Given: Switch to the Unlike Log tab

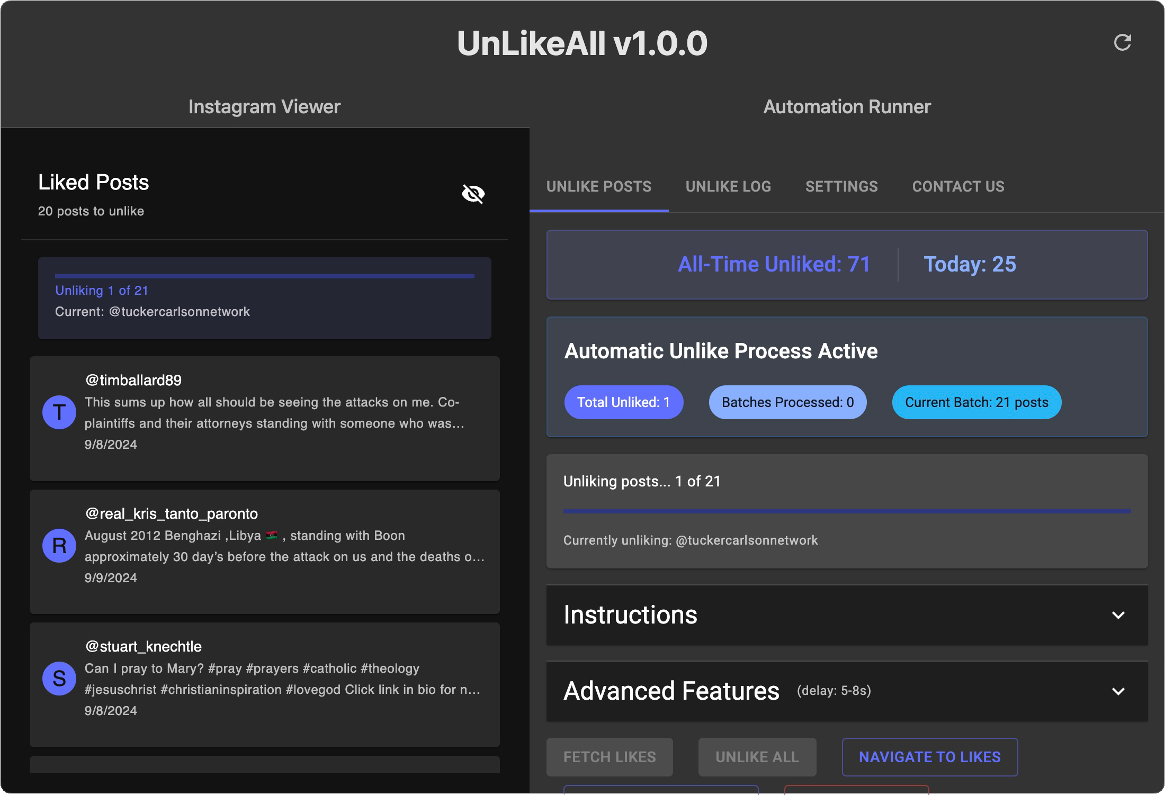Looking at the screenshot, I should coord(728,186).
